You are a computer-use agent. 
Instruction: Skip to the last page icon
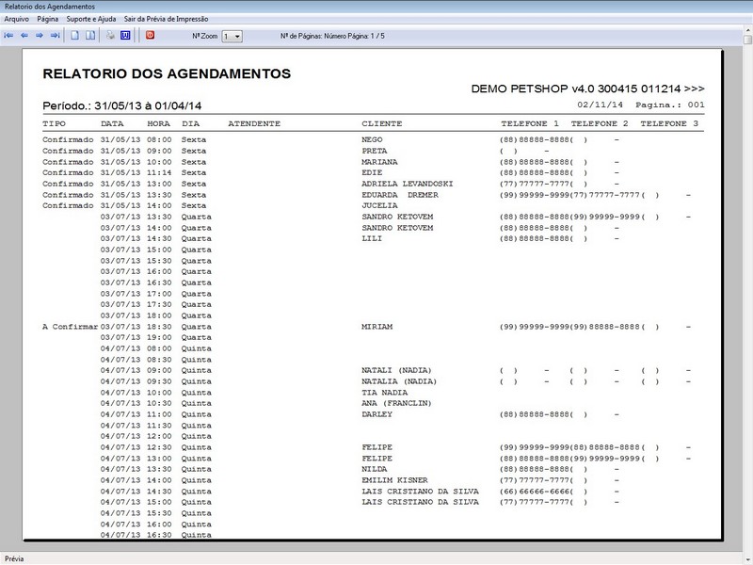[56, 36]
